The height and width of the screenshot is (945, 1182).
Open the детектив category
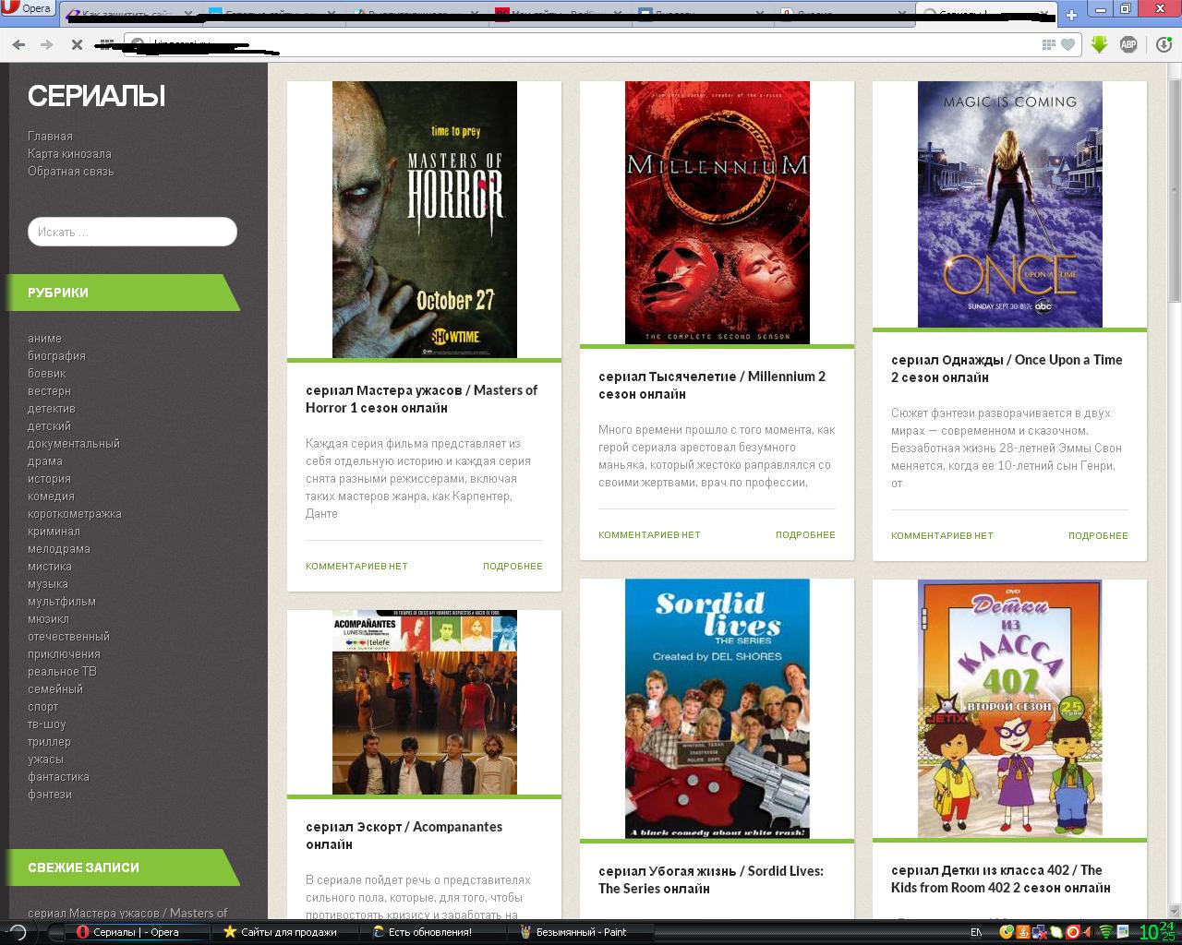[x=52, y=409]
